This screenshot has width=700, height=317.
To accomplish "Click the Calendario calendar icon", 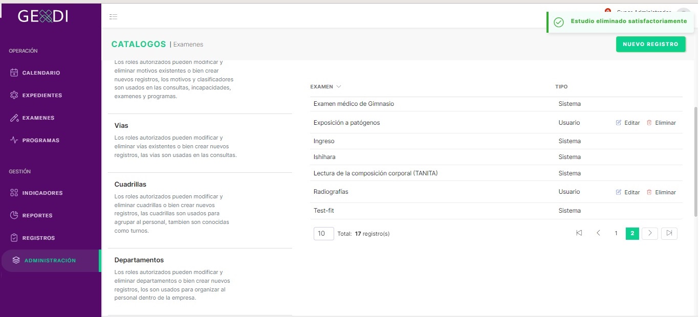I will tap(14, 73).
